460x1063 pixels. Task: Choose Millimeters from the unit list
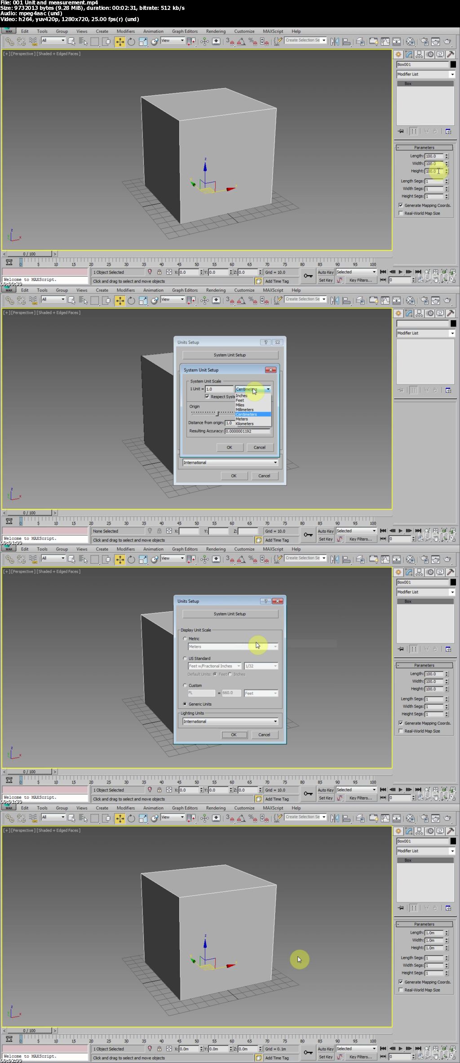pos(253,409)
